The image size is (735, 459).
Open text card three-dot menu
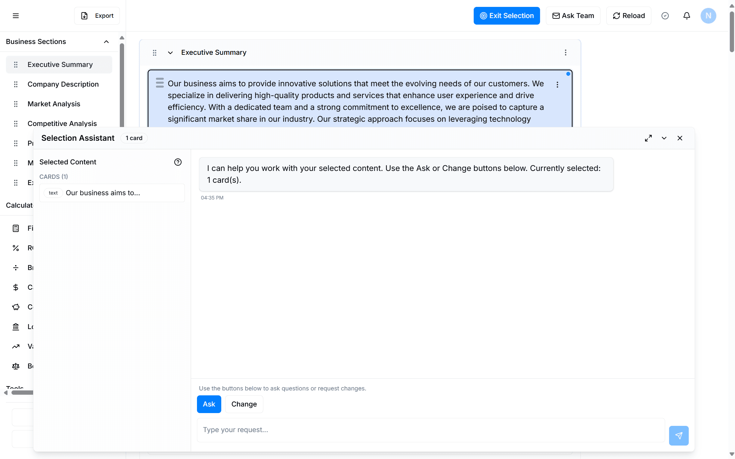coord(557,85)
